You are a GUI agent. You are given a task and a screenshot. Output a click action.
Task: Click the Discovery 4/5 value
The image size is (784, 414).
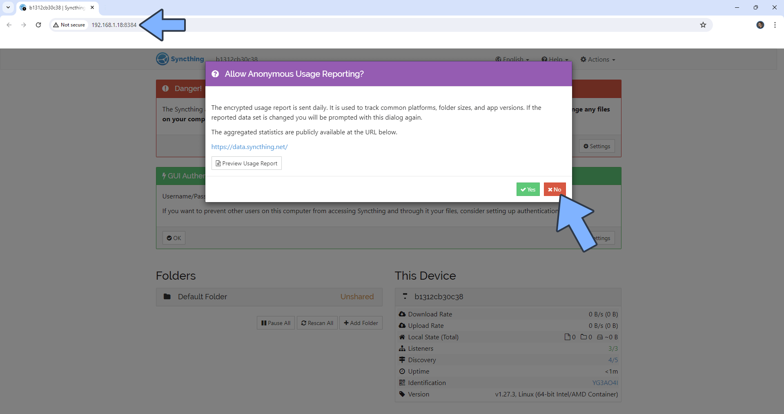[x=613, y=360]
